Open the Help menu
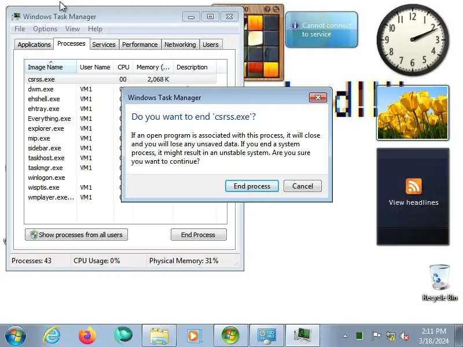Image resolution: width=463 pixels, height=347 pixels. pyautogui.click(x=95, y=29)
